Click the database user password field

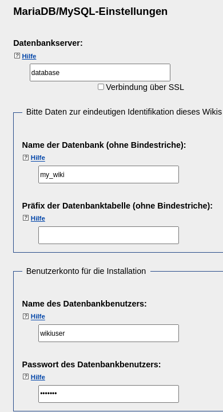109,394
